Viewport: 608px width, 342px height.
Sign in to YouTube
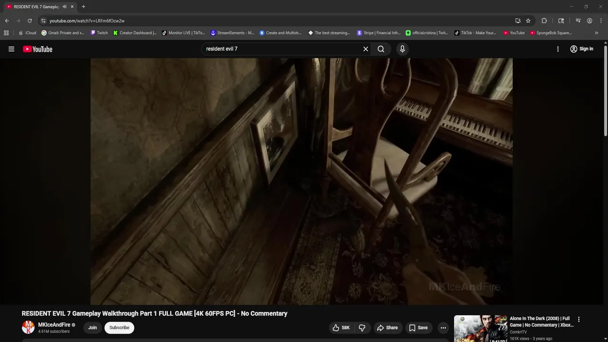[581, 49]
